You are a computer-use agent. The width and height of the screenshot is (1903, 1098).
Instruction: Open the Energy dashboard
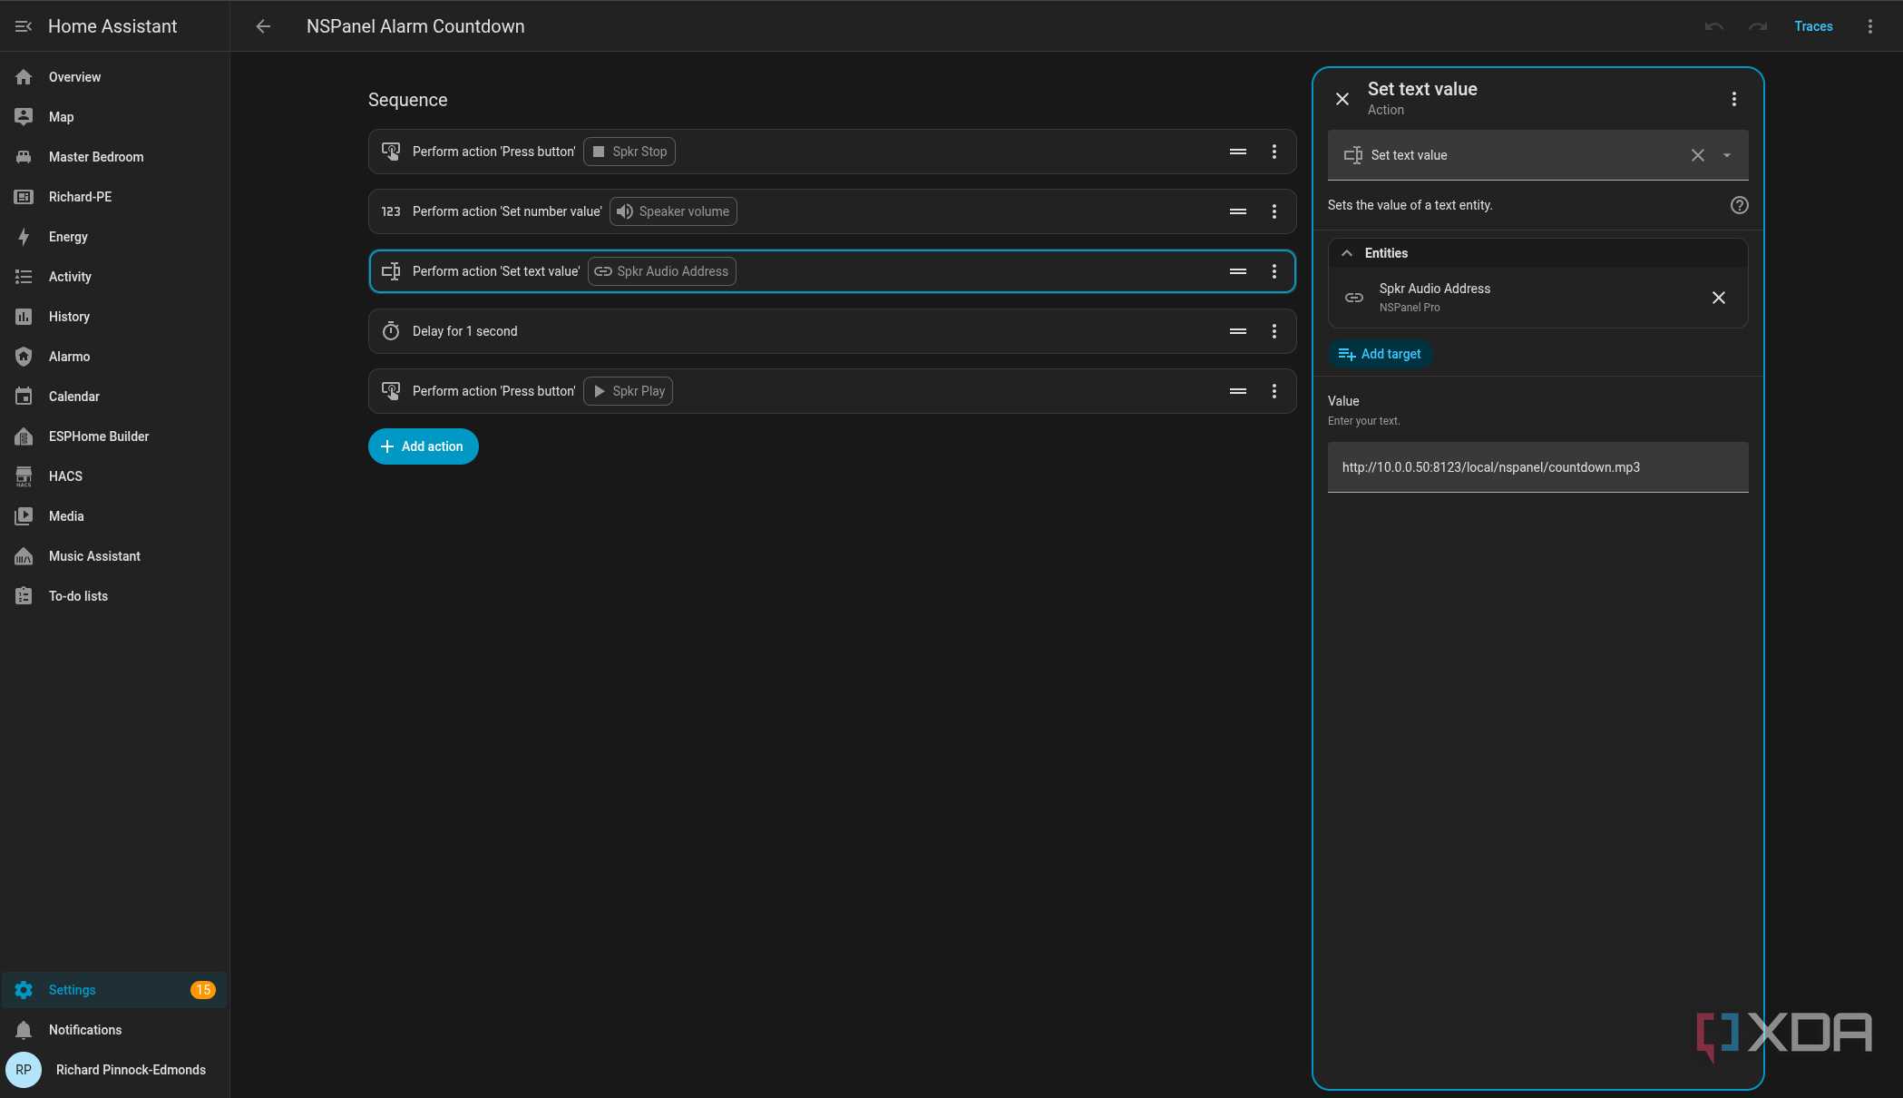coord(114,237)
